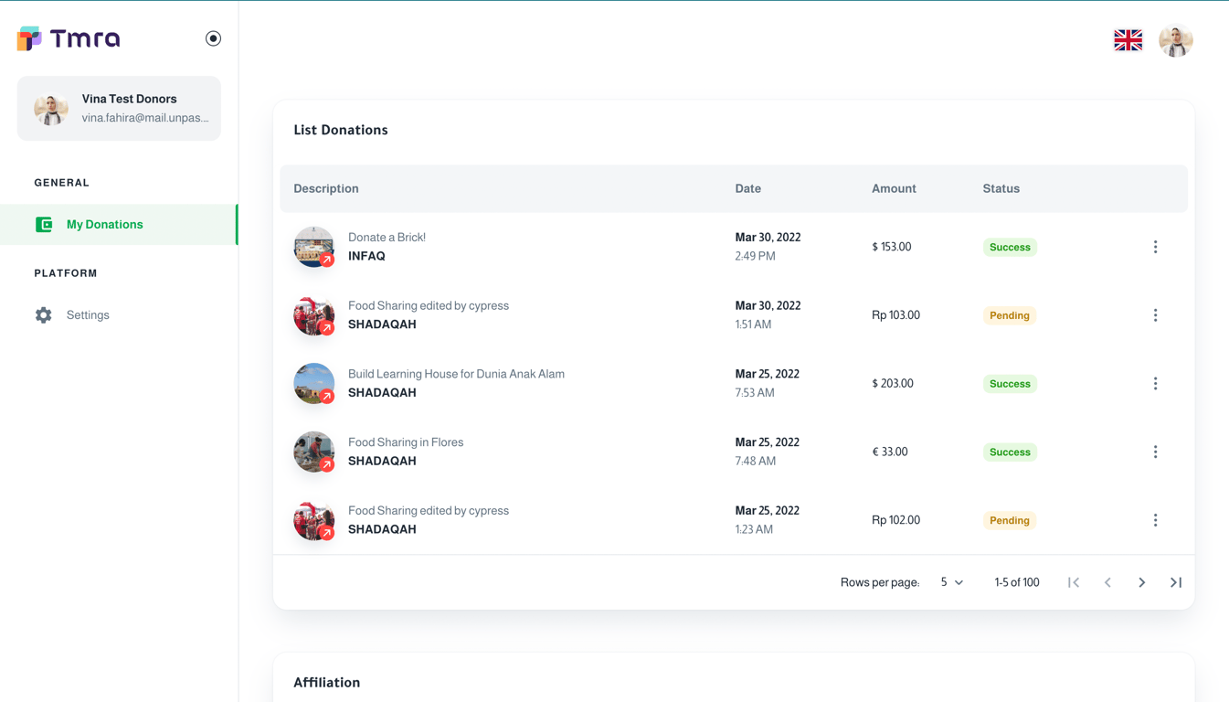Image resolution: width=1229 pixels, height=702 pixels.
Task: Open the language selector UK flag
Action: (1128, 40)
